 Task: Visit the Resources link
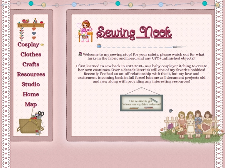click(31, 74)
